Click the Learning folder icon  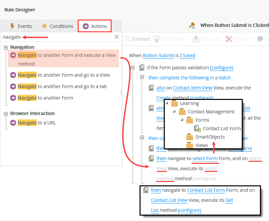pyautogui.click(x=175, y=103)
